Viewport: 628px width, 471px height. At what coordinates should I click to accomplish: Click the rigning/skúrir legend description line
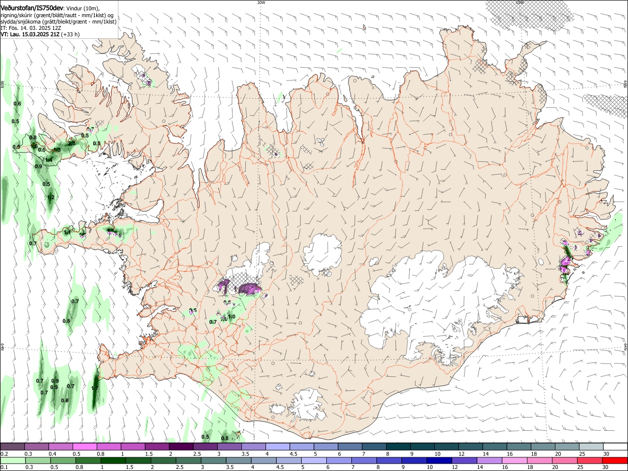(x=57, y=15)
